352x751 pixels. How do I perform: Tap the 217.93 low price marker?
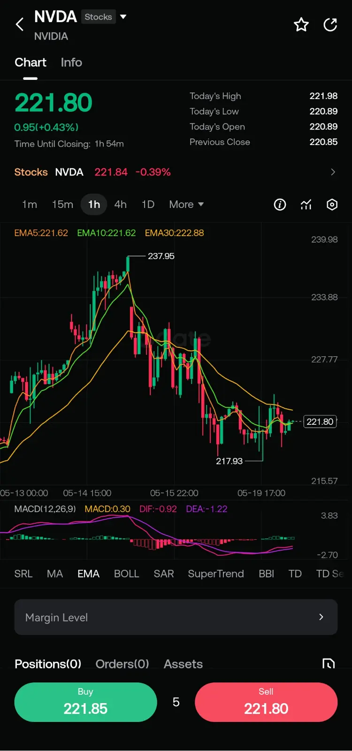point(229,461)
